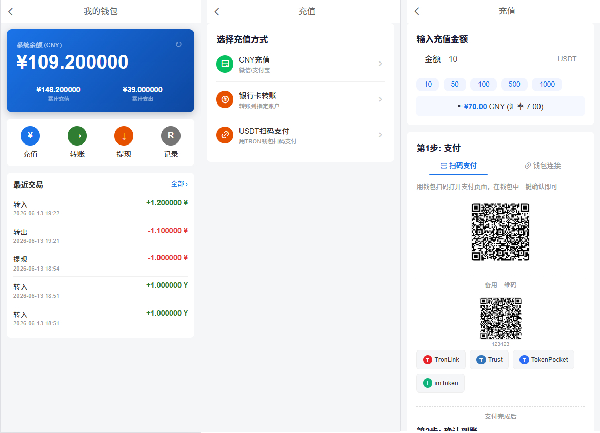Switch to 钱包连接 tab
Image resolution: width=600 pixels, height=433 pixels.
pyautogui.click(x=543, y=166)
